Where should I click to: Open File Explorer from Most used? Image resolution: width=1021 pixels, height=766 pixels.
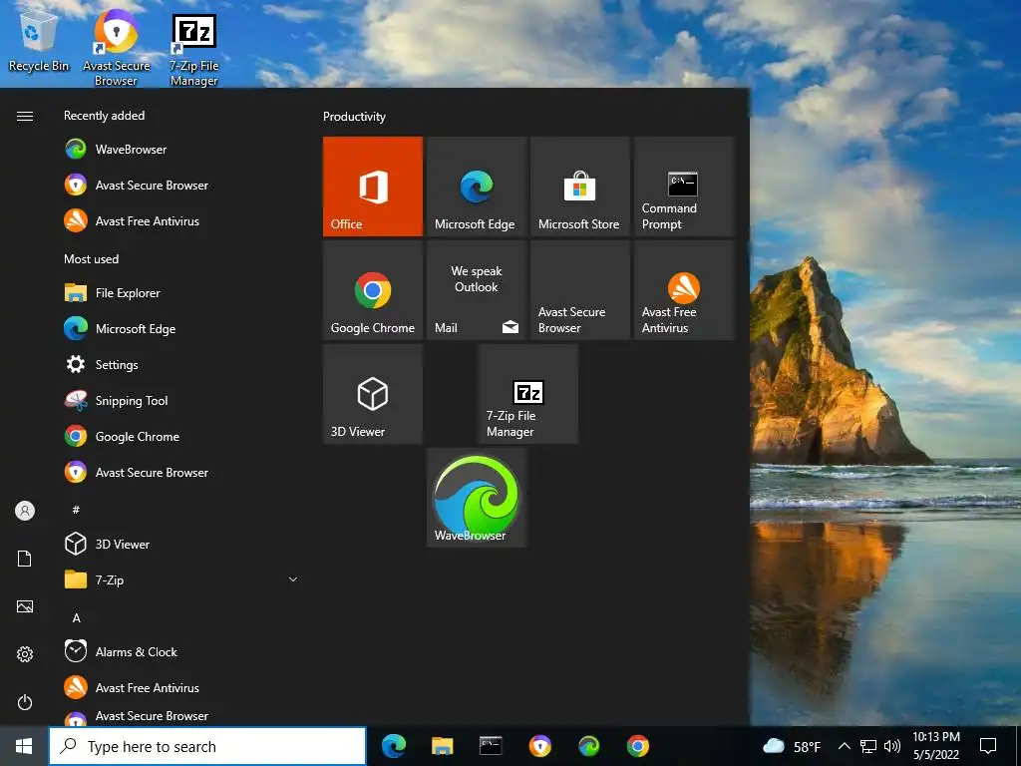click(x=179, y=293)
